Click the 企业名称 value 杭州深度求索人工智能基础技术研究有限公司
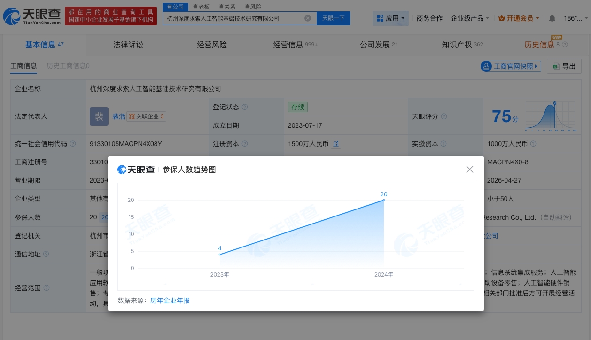This screenshot has height=340, width=591. coord(156,89)
